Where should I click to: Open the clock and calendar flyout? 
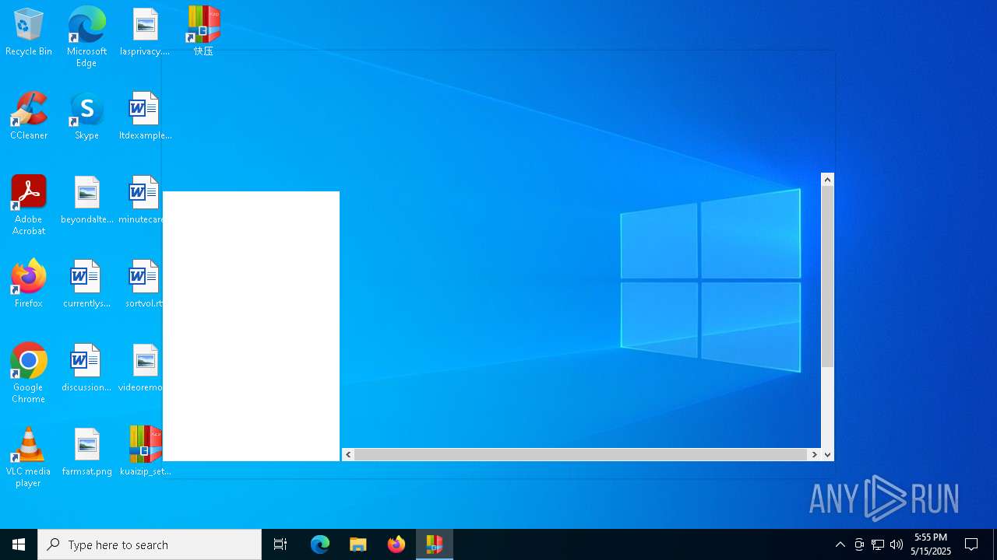tap(932, 544)
